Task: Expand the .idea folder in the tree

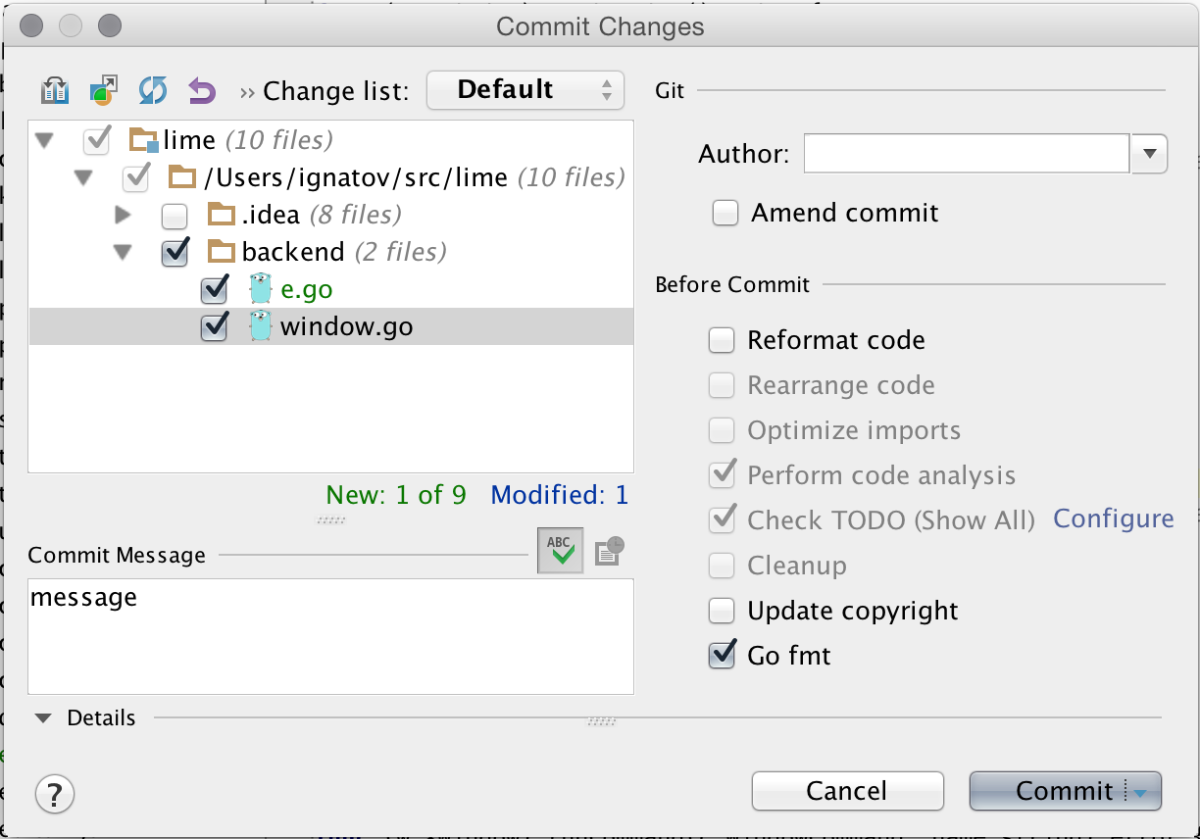Action: pos(122,215)
